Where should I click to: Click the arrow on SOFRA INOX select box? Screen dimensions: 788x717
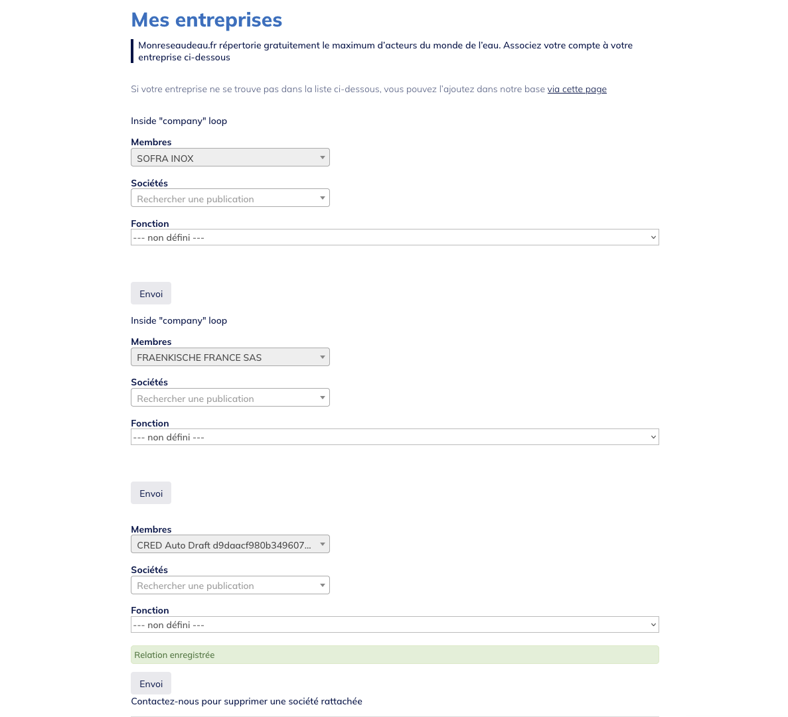tap(323, 158)
